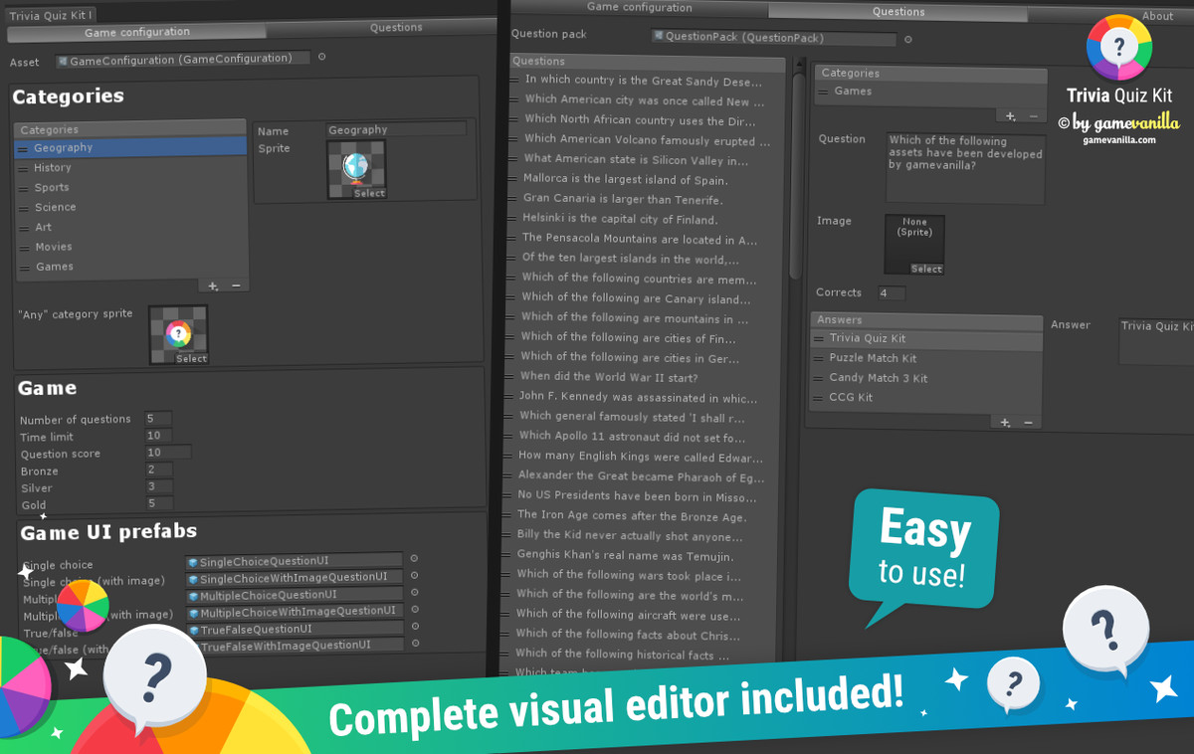Click the Answer text field
This screenshot has height=754, width=1194.
1156,341
